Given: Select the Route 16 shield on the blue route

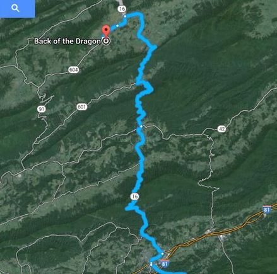Looking at the screenshot, I should coord(134,197).
